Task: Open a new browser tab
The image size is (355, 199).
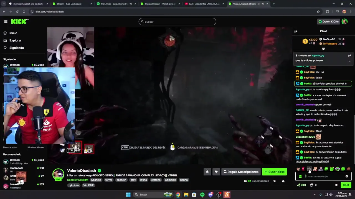Action: pyautogui.click(x=274, y=4)
